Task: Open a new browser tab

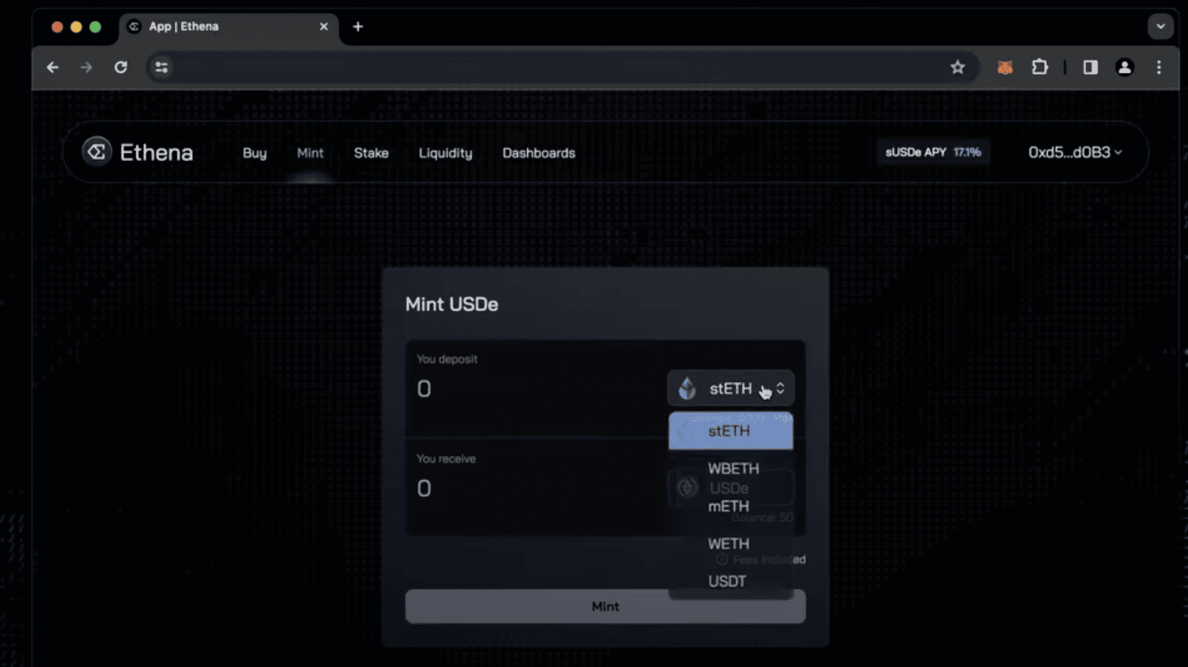Action: click(358, 27)
